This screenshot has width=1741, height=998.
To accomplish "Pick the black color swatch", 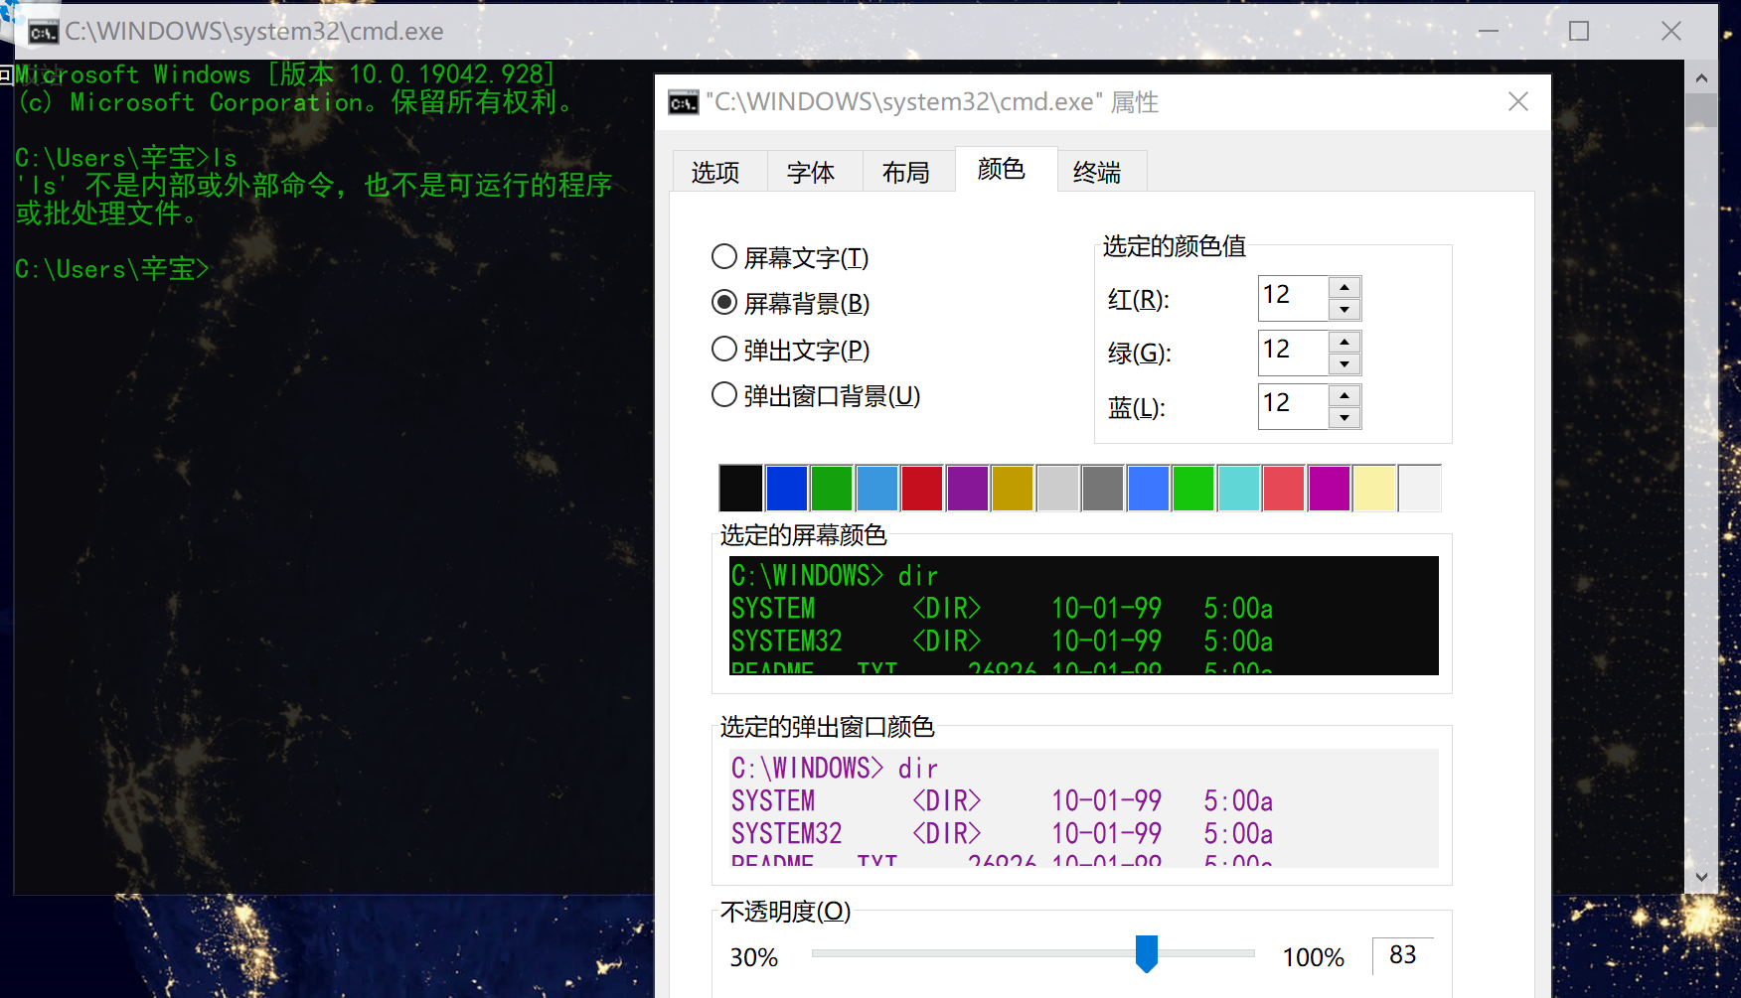I will [x=740, y=488].
